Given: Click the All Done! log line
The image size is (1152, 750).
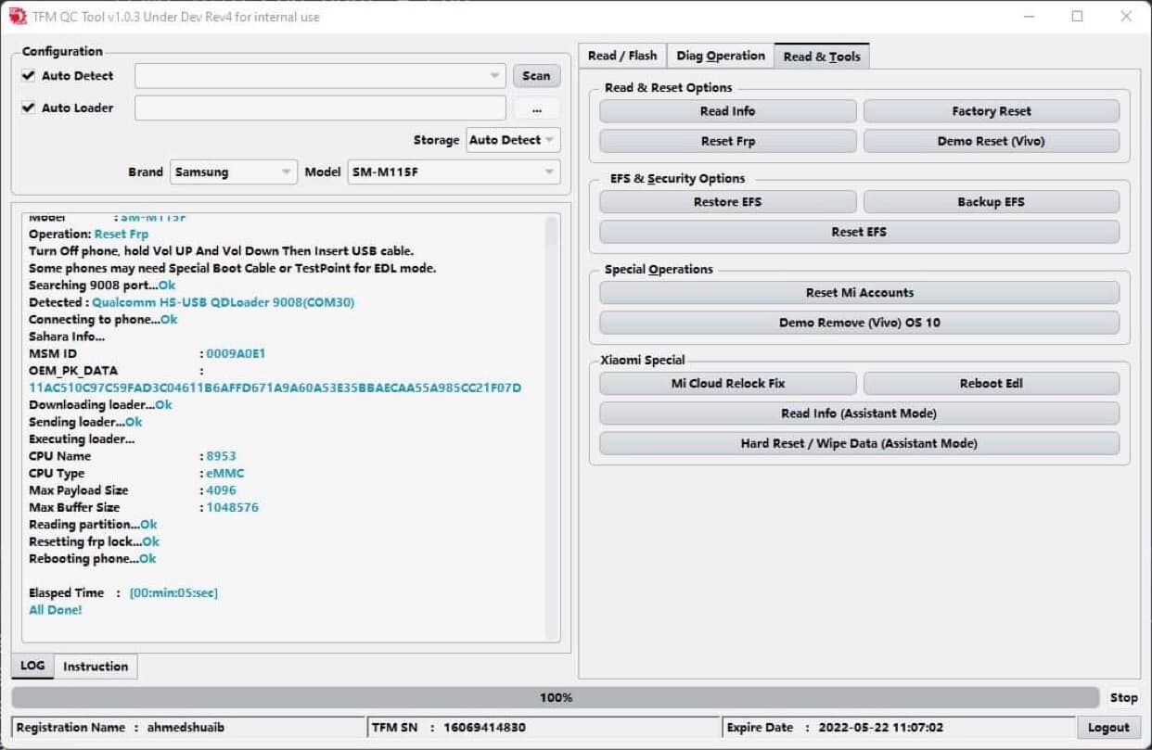Looking at the screenshot, I should click(x=56, y=610).
